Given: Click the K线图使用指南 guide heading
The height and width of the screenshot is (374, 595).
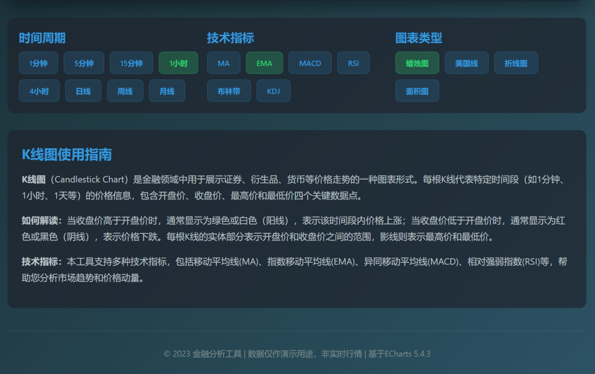Looking at the screenshot, I should 65,155.
